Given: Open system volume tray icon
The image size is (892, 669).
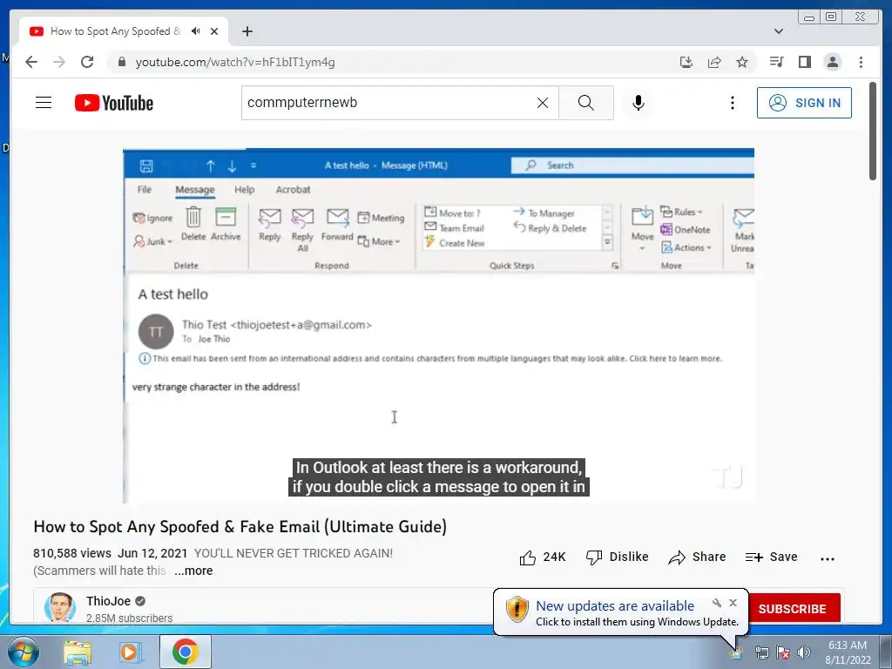Looking at the screenshot, I should [x=804, y=652].
